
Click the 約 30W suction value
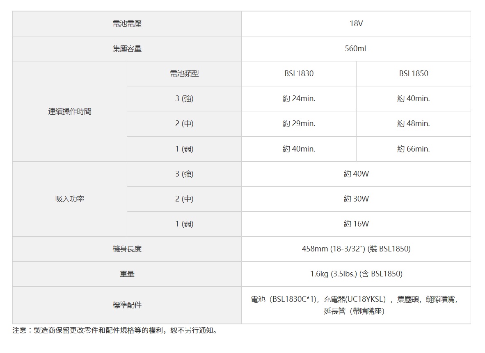(356, 199)
